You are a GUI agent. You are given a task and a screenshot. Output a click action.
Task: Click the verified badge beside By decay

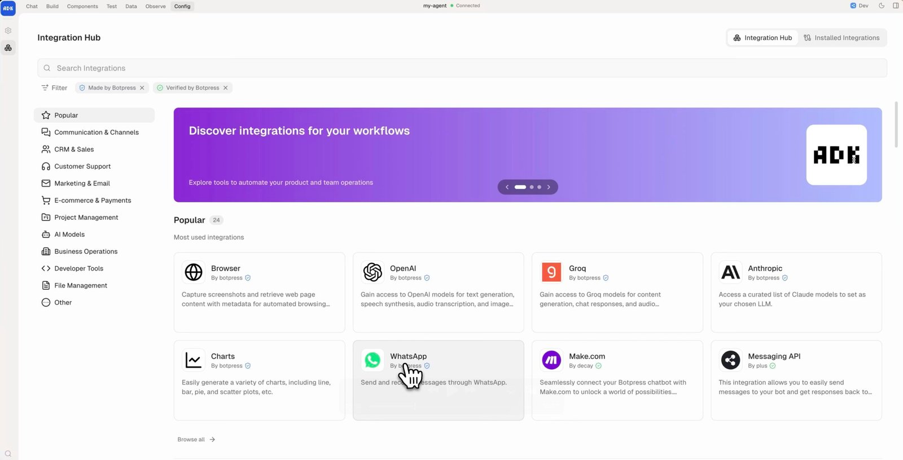tap(598, 366)
